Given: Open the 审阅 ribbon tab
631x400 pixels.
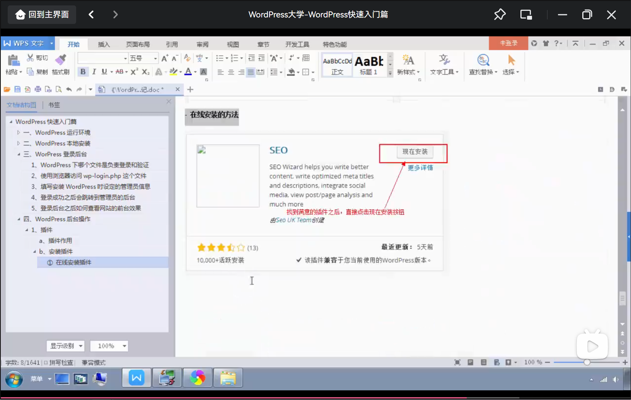Looking at the screenshot, I should click(x=202, y=44).
